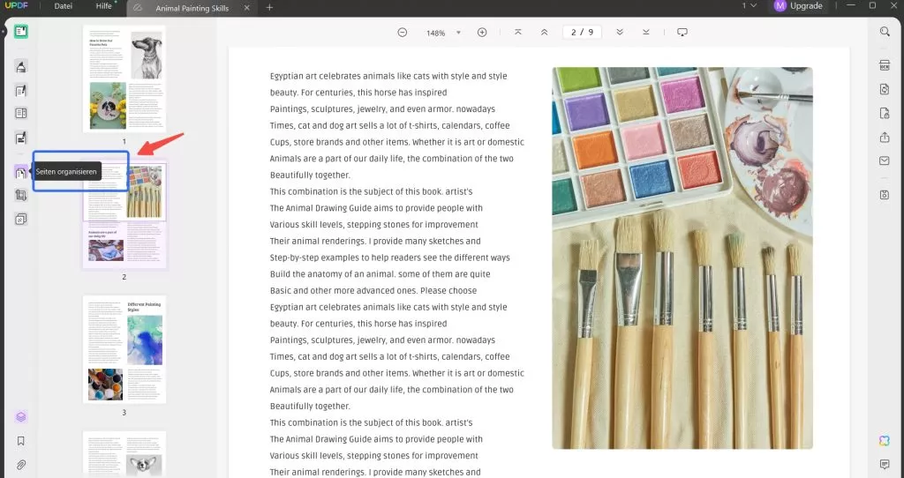This screenshot has height=478, width=904.
Task: Go to the next page
Action: click(x=620, y=33)
